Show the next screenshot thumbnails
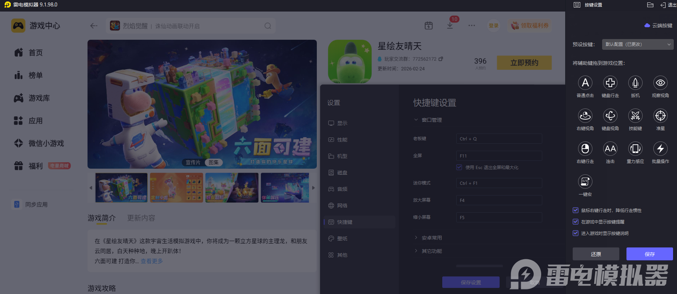The width and height of the screenshot is (677, 294). [313, 188]
